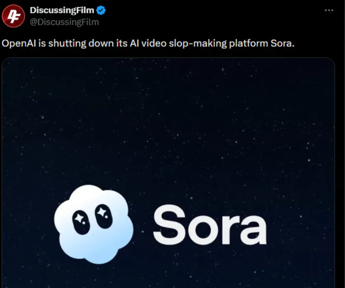
Task: Click the red DF letters inside avatar
Action: [13, 16]
